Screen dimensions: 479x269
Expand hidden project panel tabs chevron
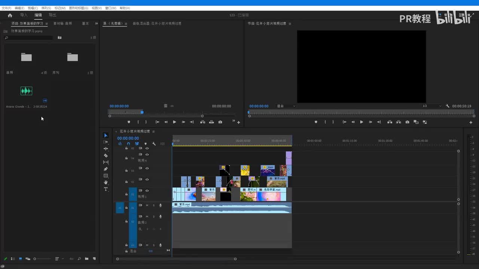(97, 24)
